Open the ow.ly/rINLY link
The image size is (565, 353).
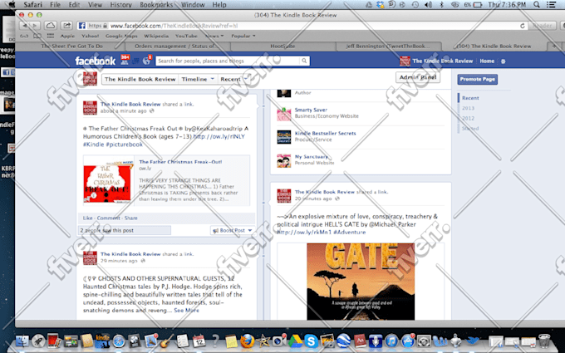point(219,136)
